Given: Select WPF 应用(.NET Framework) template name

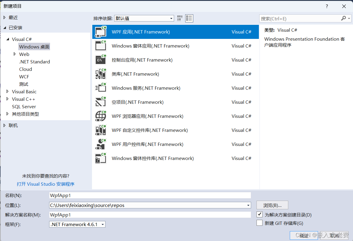Looking at the screenshot, I should coord(141,32).
